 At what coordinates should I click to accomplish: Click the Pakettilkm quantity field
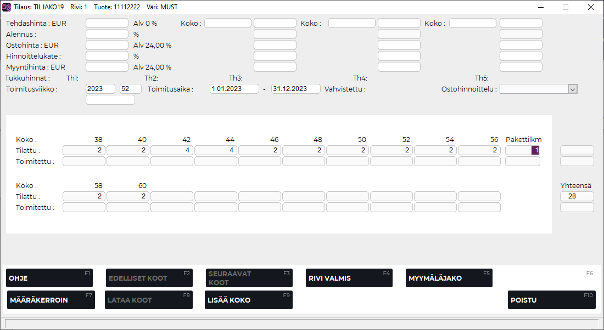[522, 150]
